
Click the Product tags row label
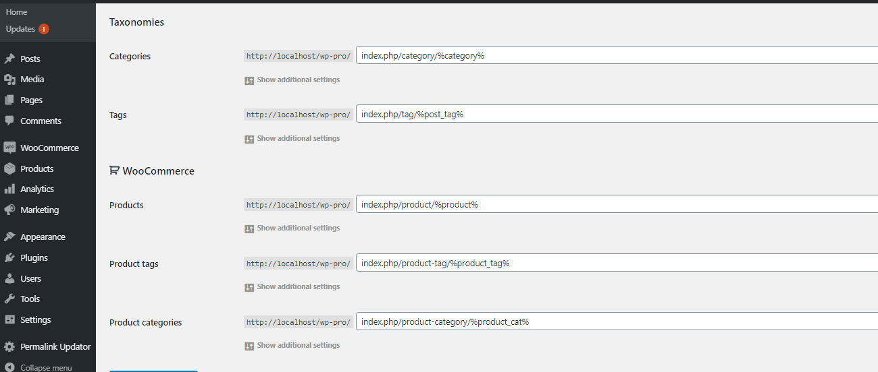(134, 264)
